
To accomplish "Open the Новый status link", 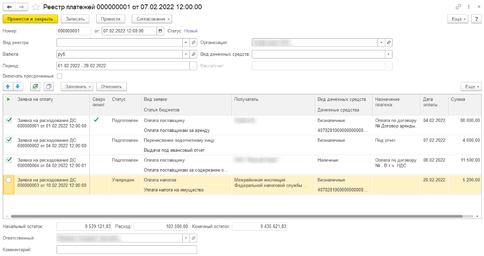I will click(191, 31).
